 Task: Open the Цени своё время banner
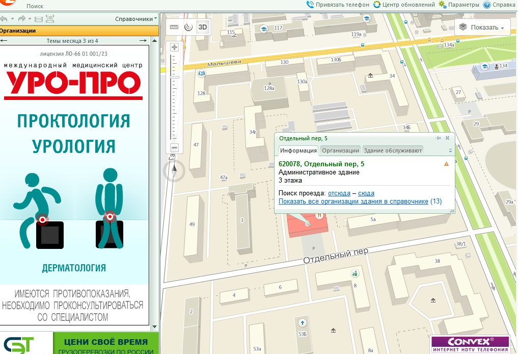tap(106, 343)
